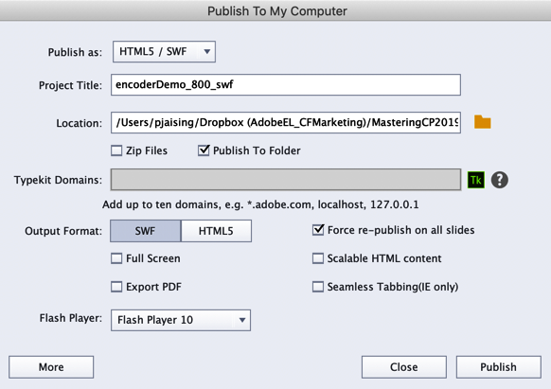Click the Location path field

point(286,123)
